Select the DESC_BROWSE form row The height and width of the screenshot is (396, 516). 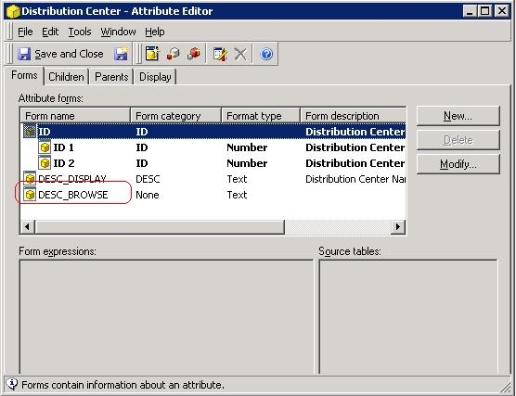tap(213, 195)
